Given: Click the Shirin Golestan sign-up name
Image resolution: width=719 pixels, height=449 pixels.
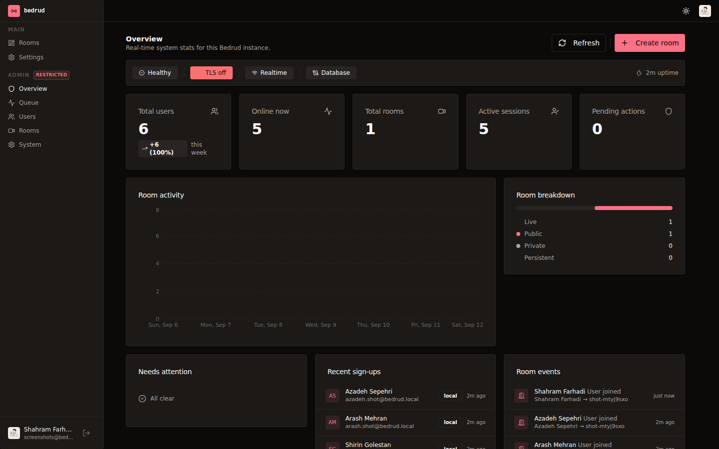Looking at the screenshot, I should coord(368,445).
